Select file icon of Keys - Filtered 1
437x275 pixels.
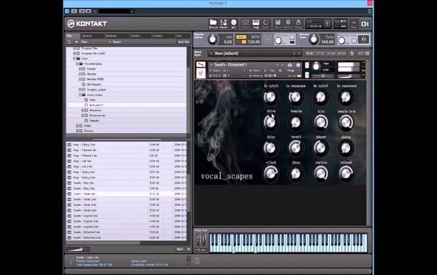point(69,150)
